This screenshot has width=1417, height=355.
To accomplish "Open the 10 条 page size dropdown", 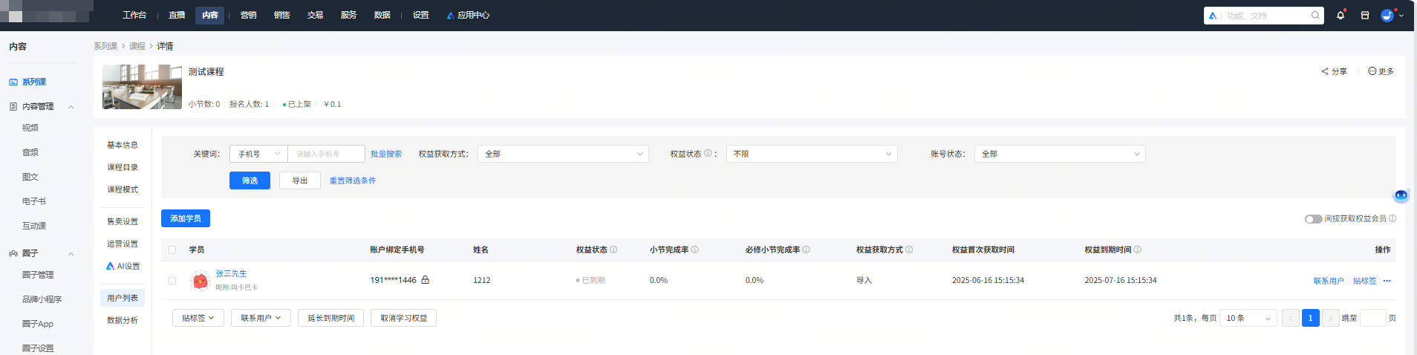I will (1248, 318).
